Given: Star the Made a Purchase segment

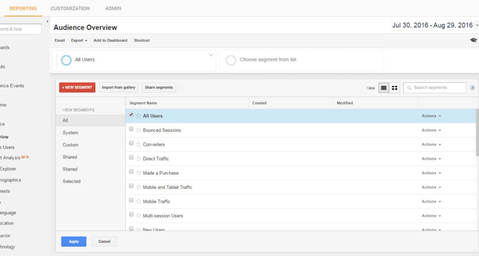Looking at the screenshot, I should click(x=139, y=173).
